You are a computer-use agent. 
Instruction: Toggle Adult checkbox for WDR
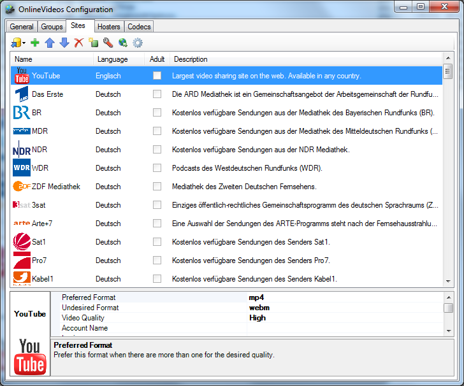(x=157, y=168)
